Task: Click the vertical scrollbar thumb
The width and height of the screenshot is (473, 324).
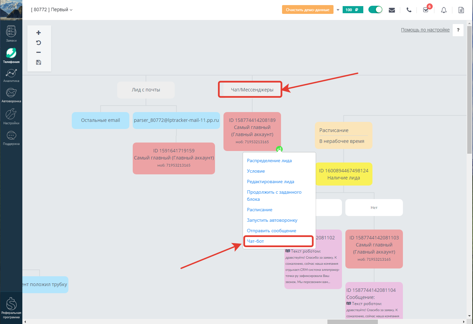Action: tap(469, 90)
